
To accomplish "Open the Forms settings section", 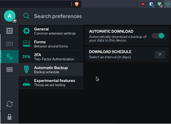I will pos(51,44).
